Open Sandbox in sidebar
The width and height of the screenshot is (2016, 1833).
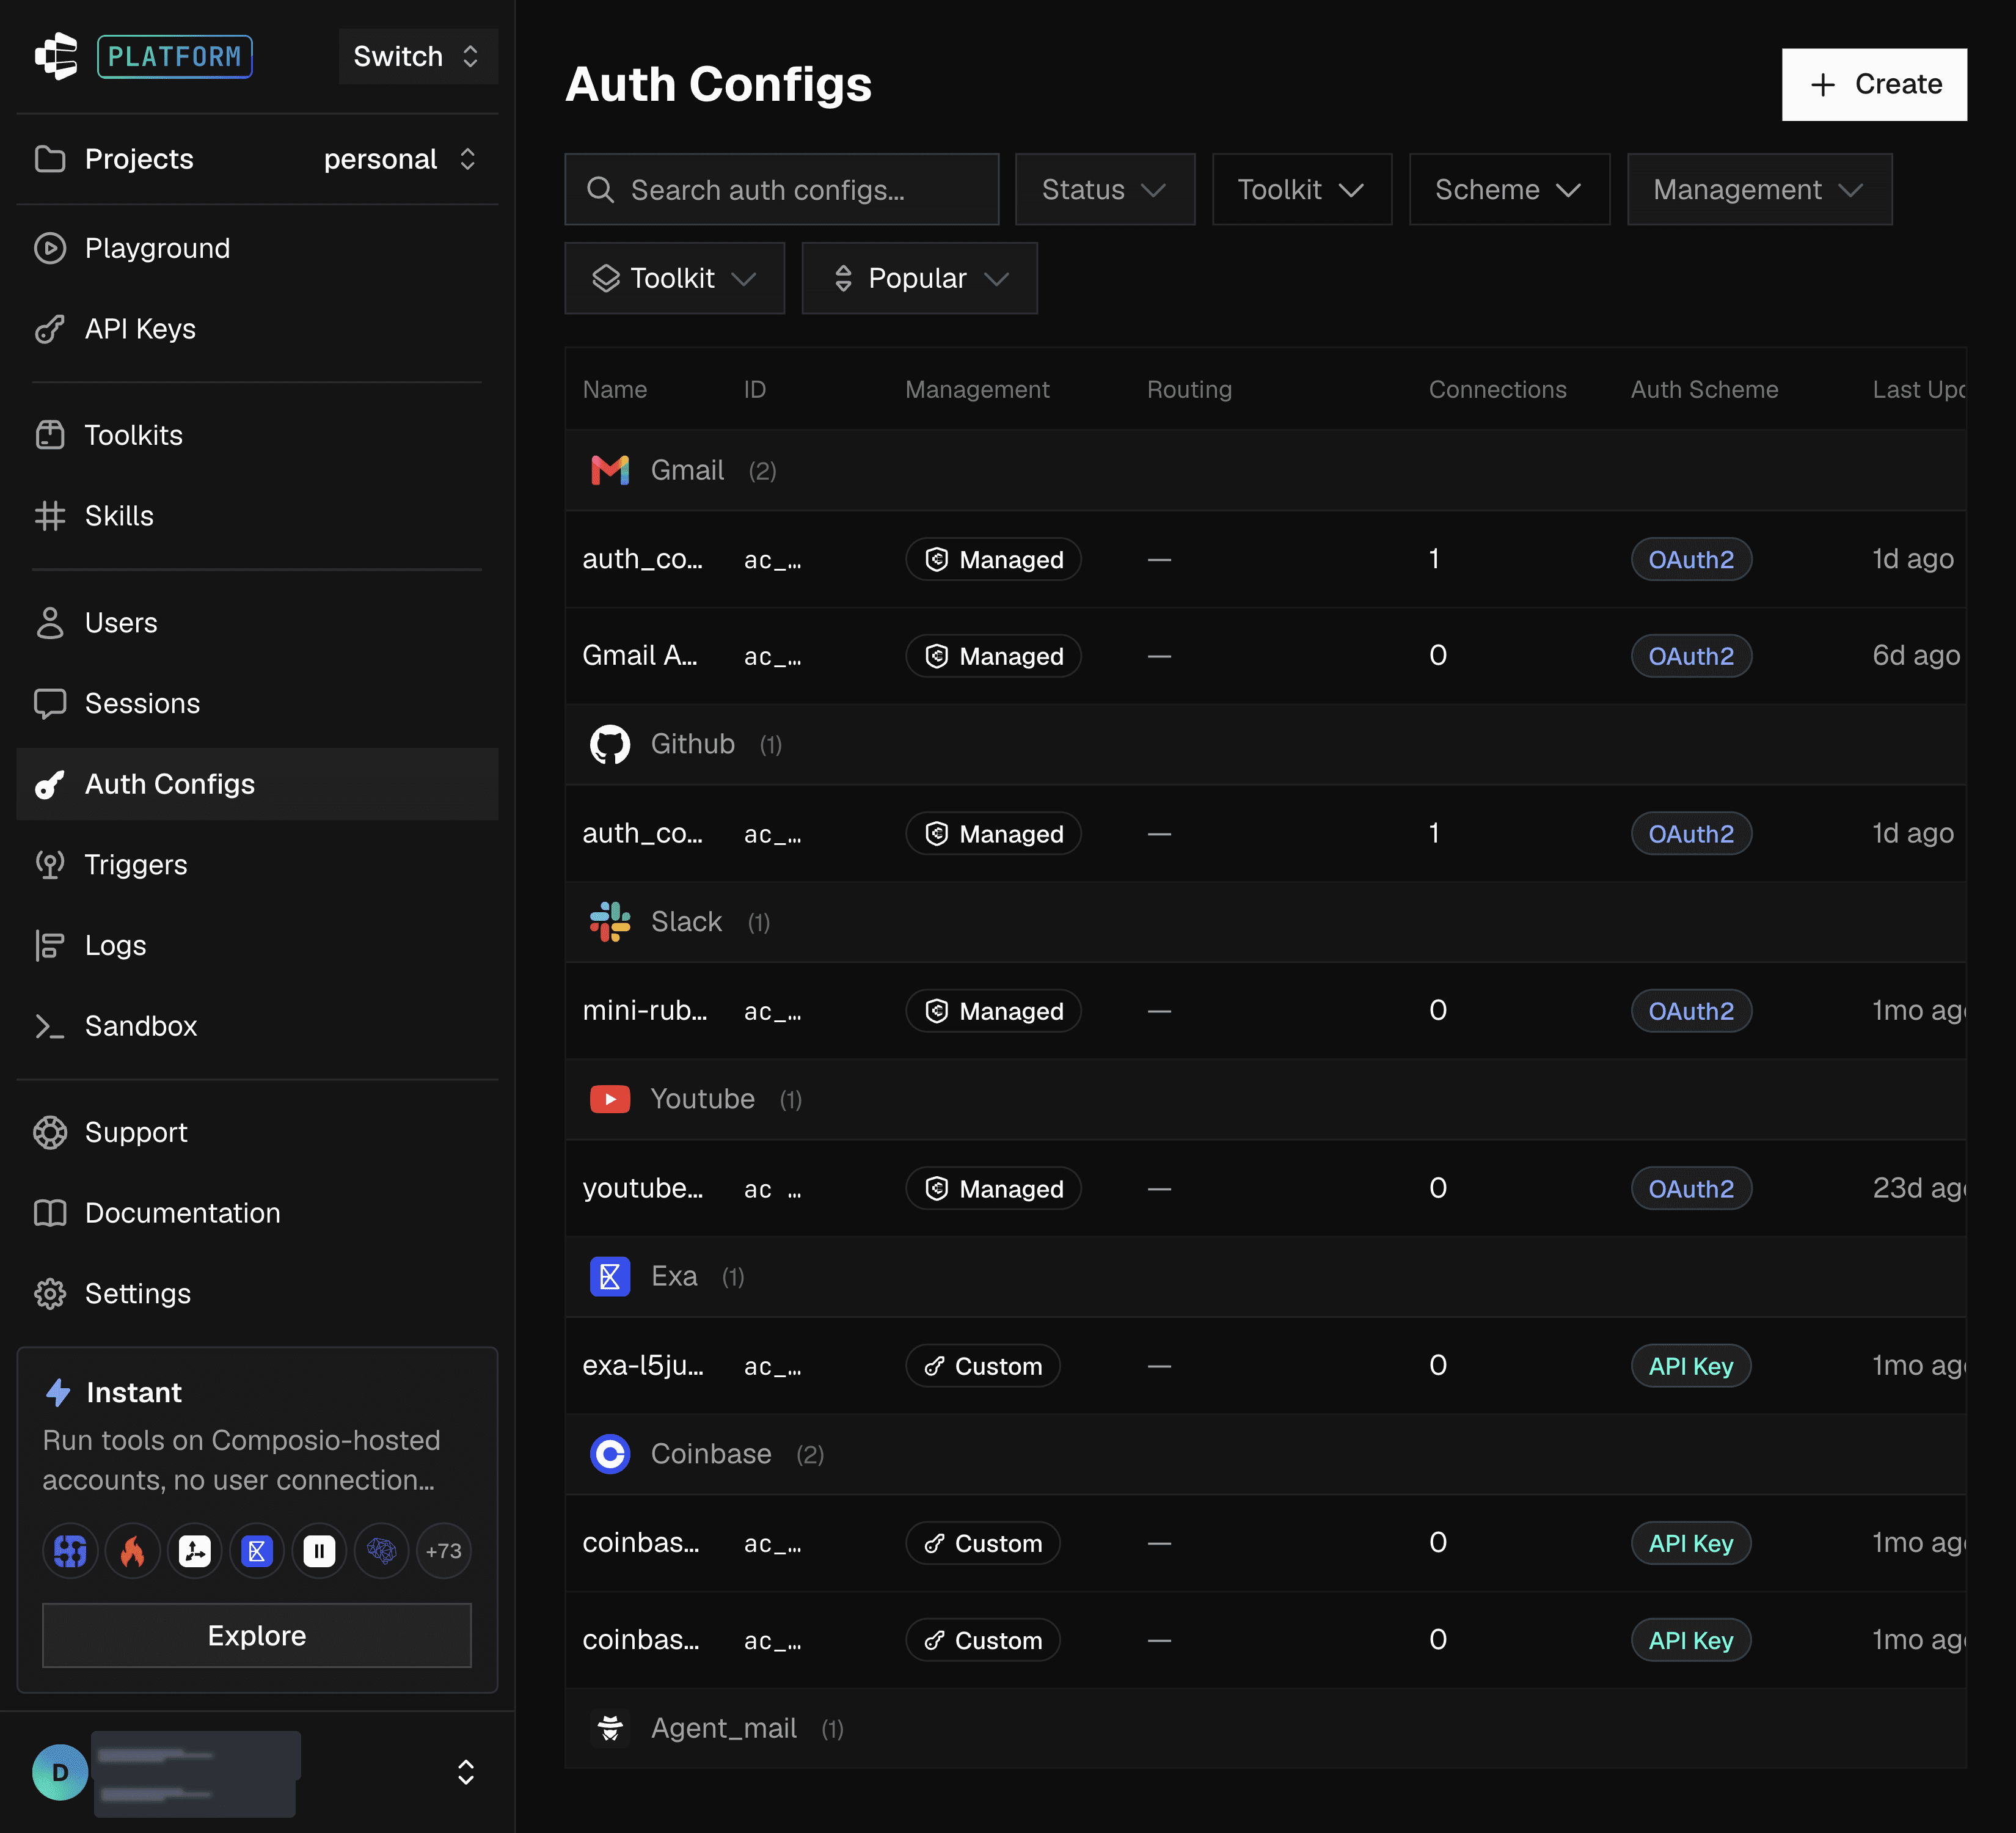tap(257, 1026)
